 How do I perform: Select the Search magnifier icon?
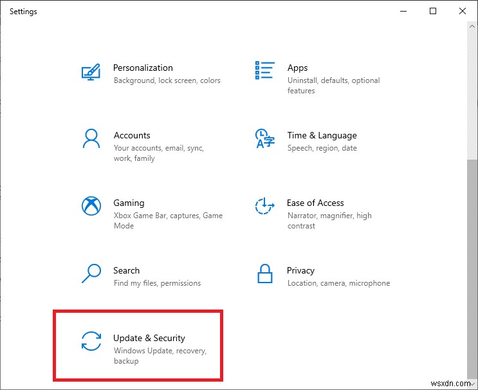pyautogui.click(x=91, y=274)
